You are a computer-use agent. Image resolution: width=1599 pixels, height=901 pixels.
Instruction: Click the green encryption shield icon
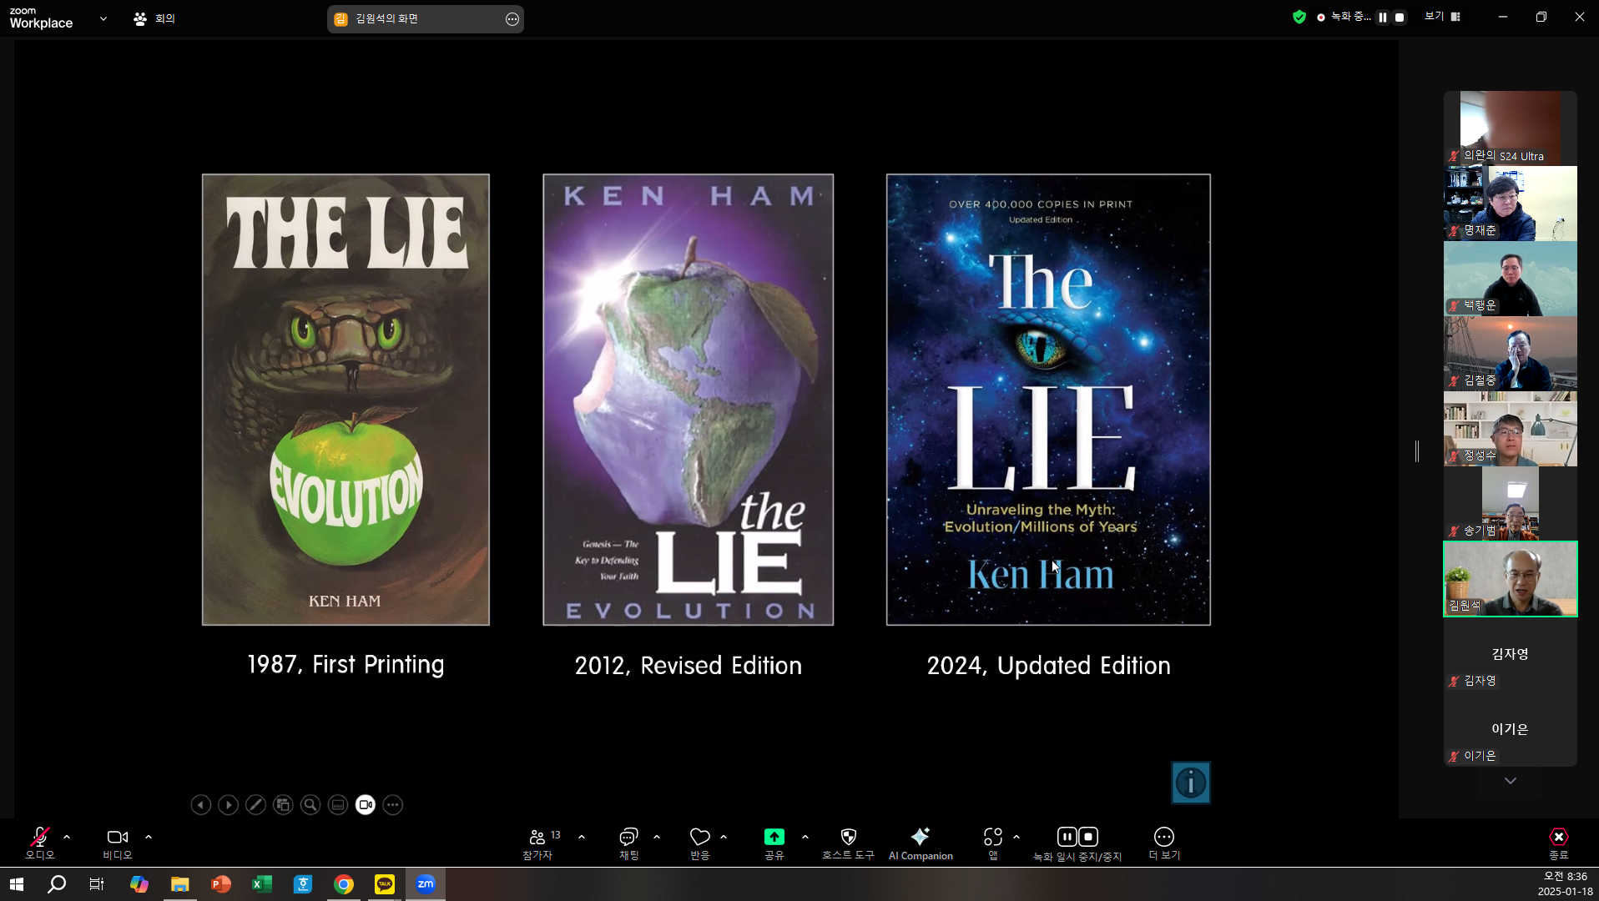pyautogui.click(x=1299, y=17)
